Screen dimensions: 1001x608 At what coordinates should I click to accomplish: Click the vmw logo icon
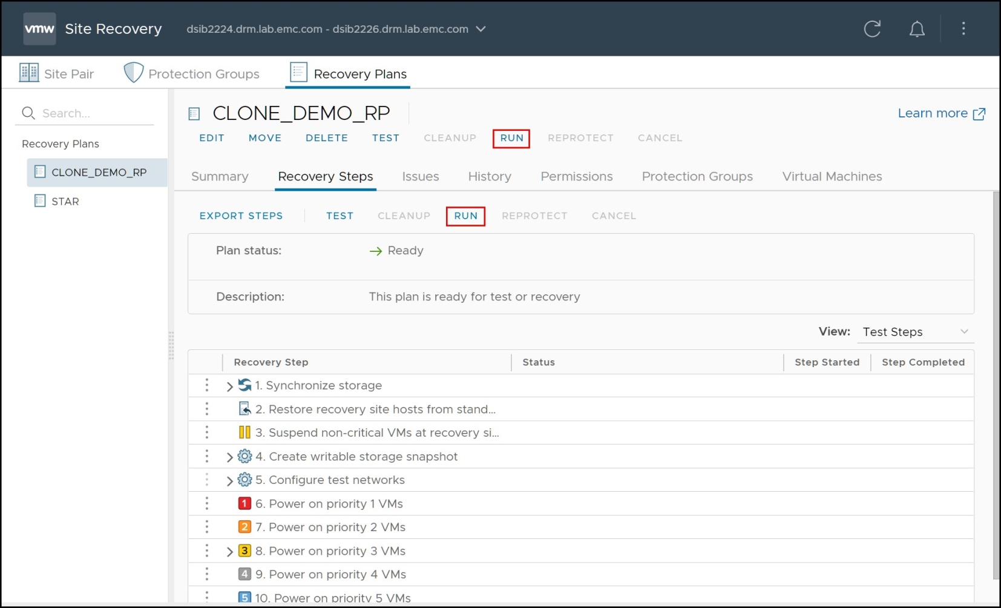[39, 28]
